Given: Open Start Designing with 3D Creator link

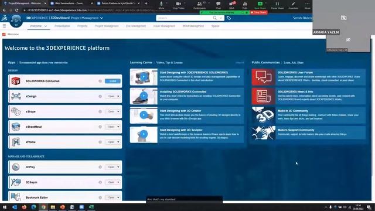Looking at the screenshot, I should (180, 111).
